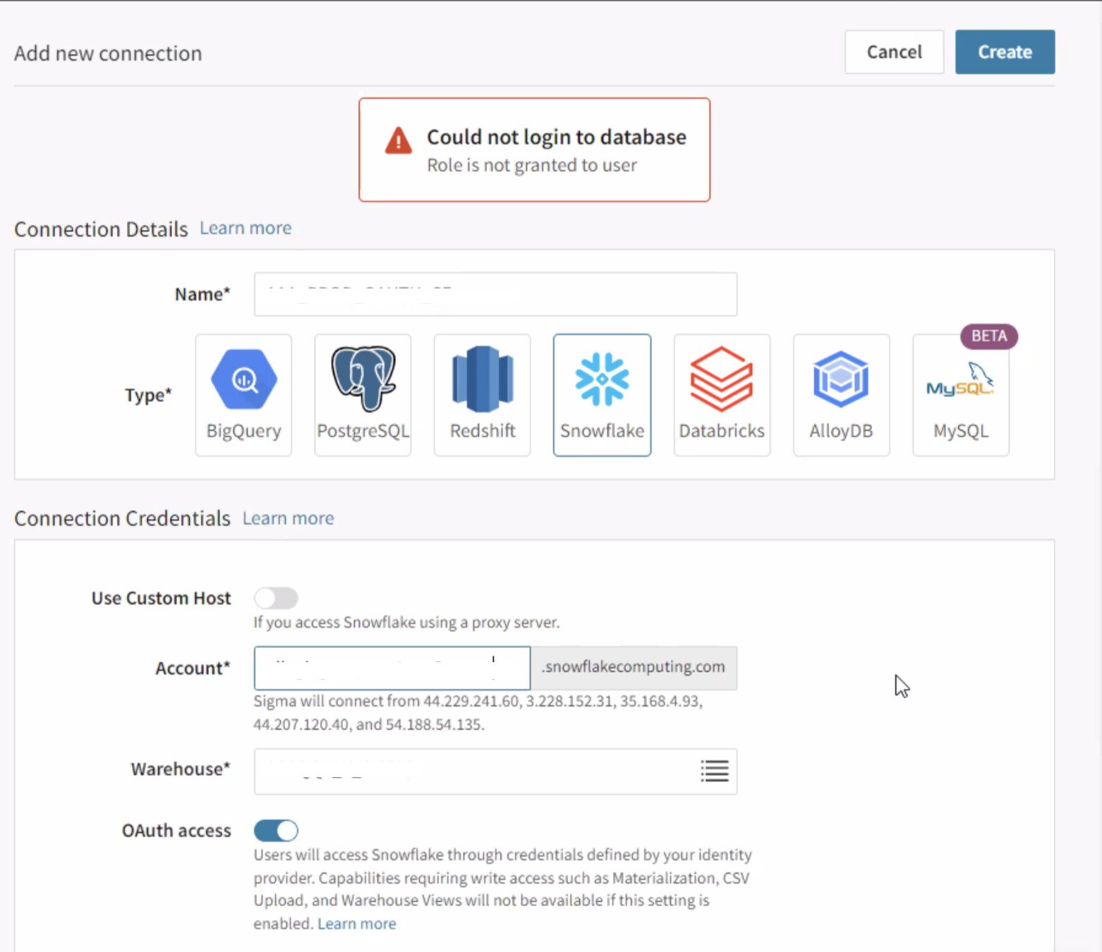The height and width of the screenshot is (952, 1102).
Task: Enable the Use Custom Host toggle
Action: [x=276, y=597]
